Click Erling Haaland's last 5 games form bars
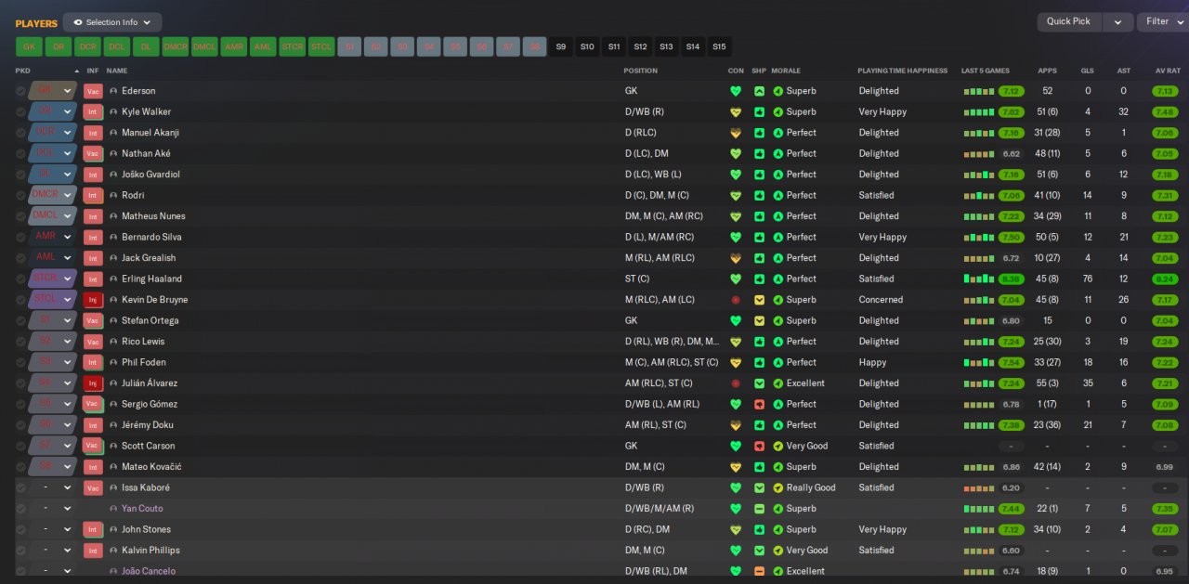 [x=979, y=279]
